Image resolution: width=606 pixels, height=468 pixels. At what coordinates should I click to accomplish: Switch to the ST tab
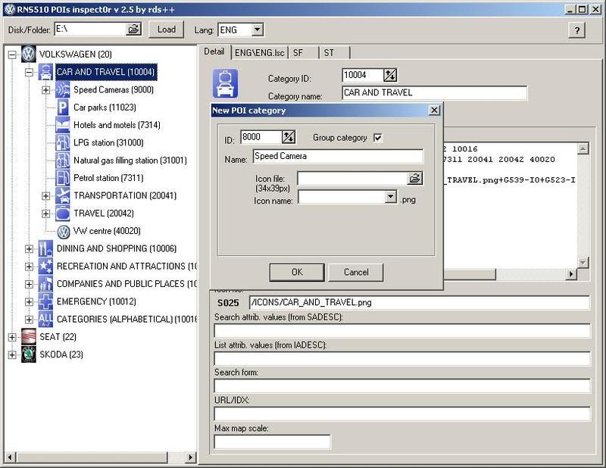coord(335,53)
